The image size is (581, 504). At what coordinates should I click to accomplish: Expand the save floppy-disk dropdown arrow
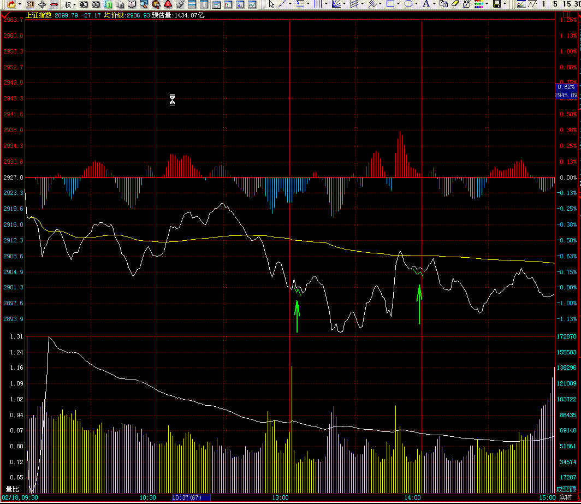coord(505,4)
